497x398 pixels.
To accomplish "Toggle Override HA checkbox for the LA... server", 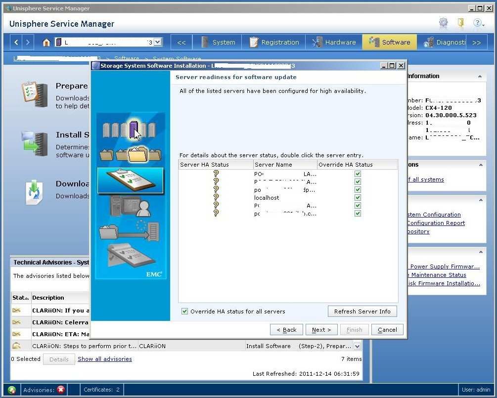I will click(358, 174).
